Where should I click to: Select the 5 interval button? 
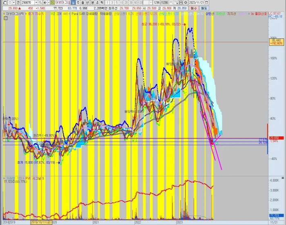tap(117, 2)
